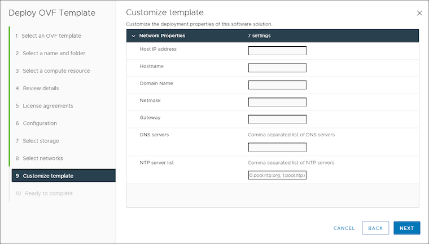
Task: Select the Netmask input field
Action: click(x=277, y=102)
